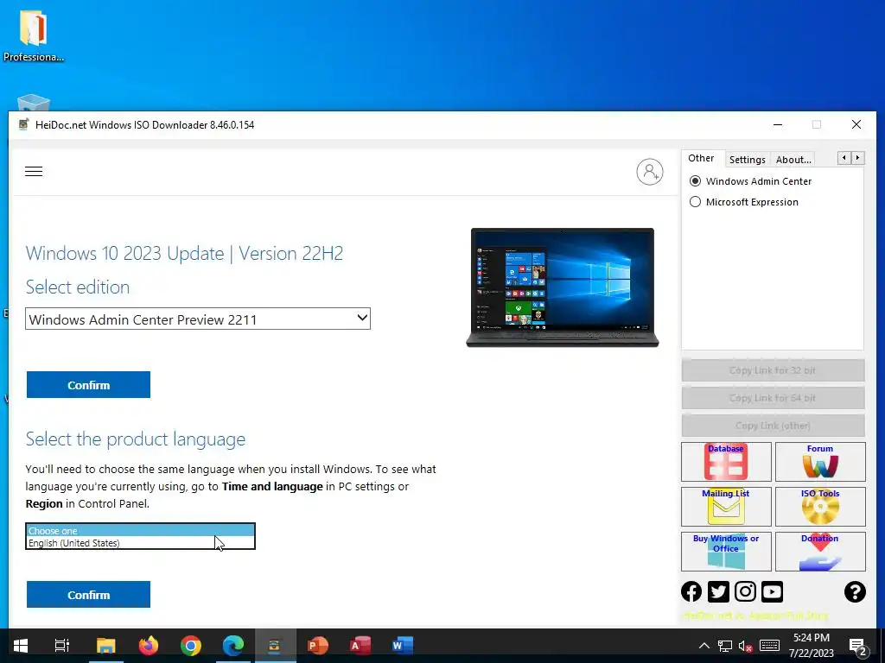This screenshot has width=885, height=663.
Task: Open Word from taskbar
Action: [x=403, y=646]
